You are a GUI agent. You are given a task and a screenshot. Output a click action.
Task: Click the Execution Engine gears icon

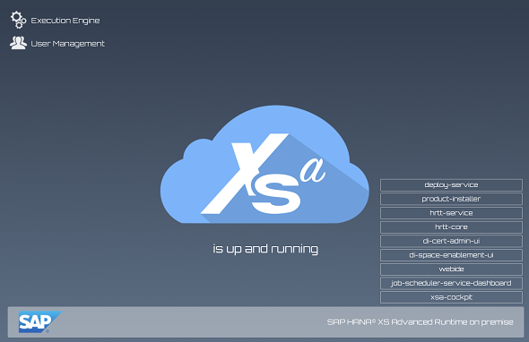18,20
